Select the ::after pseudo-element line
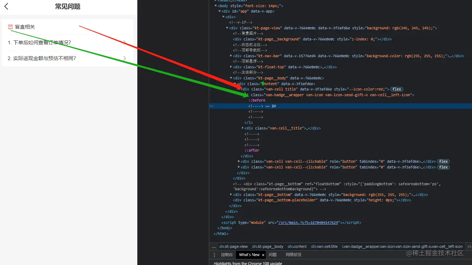 click(252, 151)
